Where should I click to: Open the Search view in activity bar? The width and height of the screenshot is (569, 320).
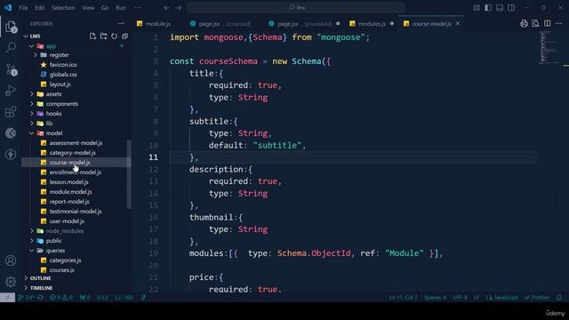tap(11, 47)
